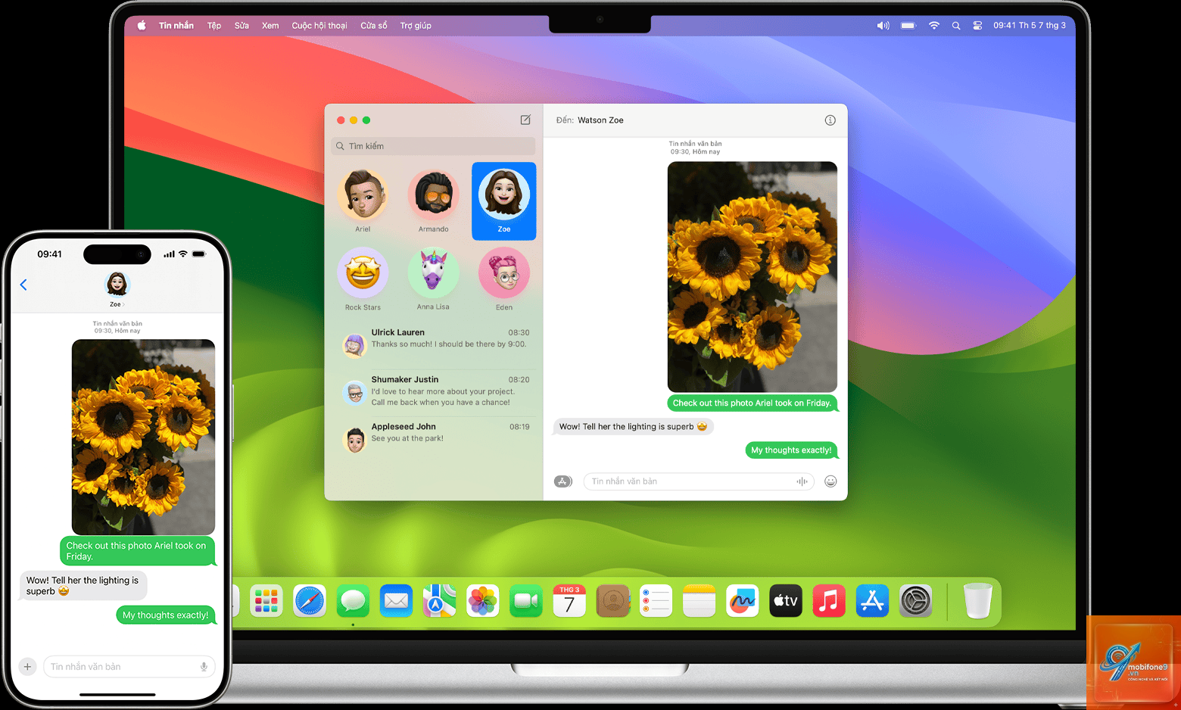Click the Wi-Fi status icon

tap(934, 26)
